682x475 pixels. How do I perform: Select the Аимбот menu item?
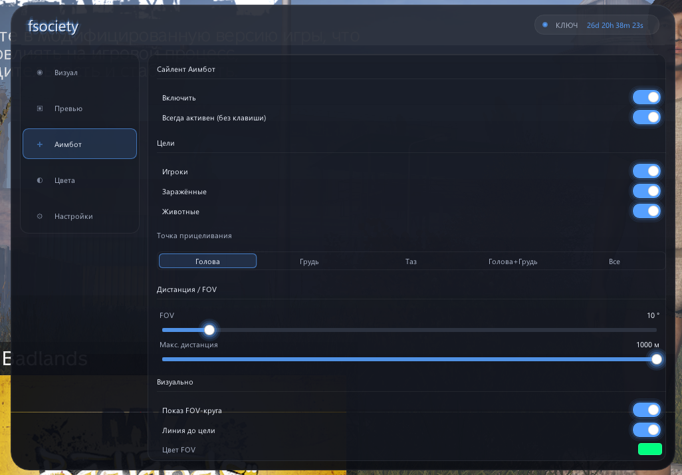coord(80,144)
